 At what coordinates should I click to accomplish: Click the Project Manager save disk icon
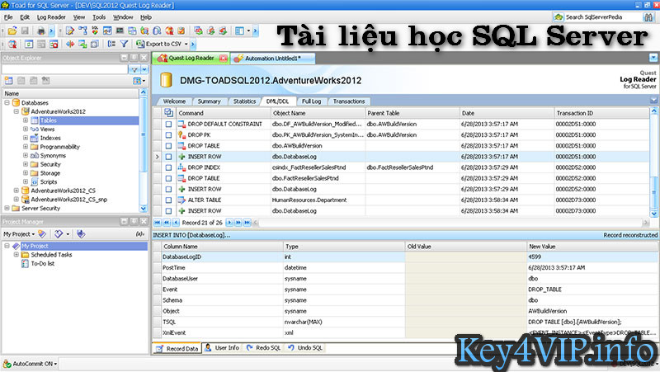81,234
